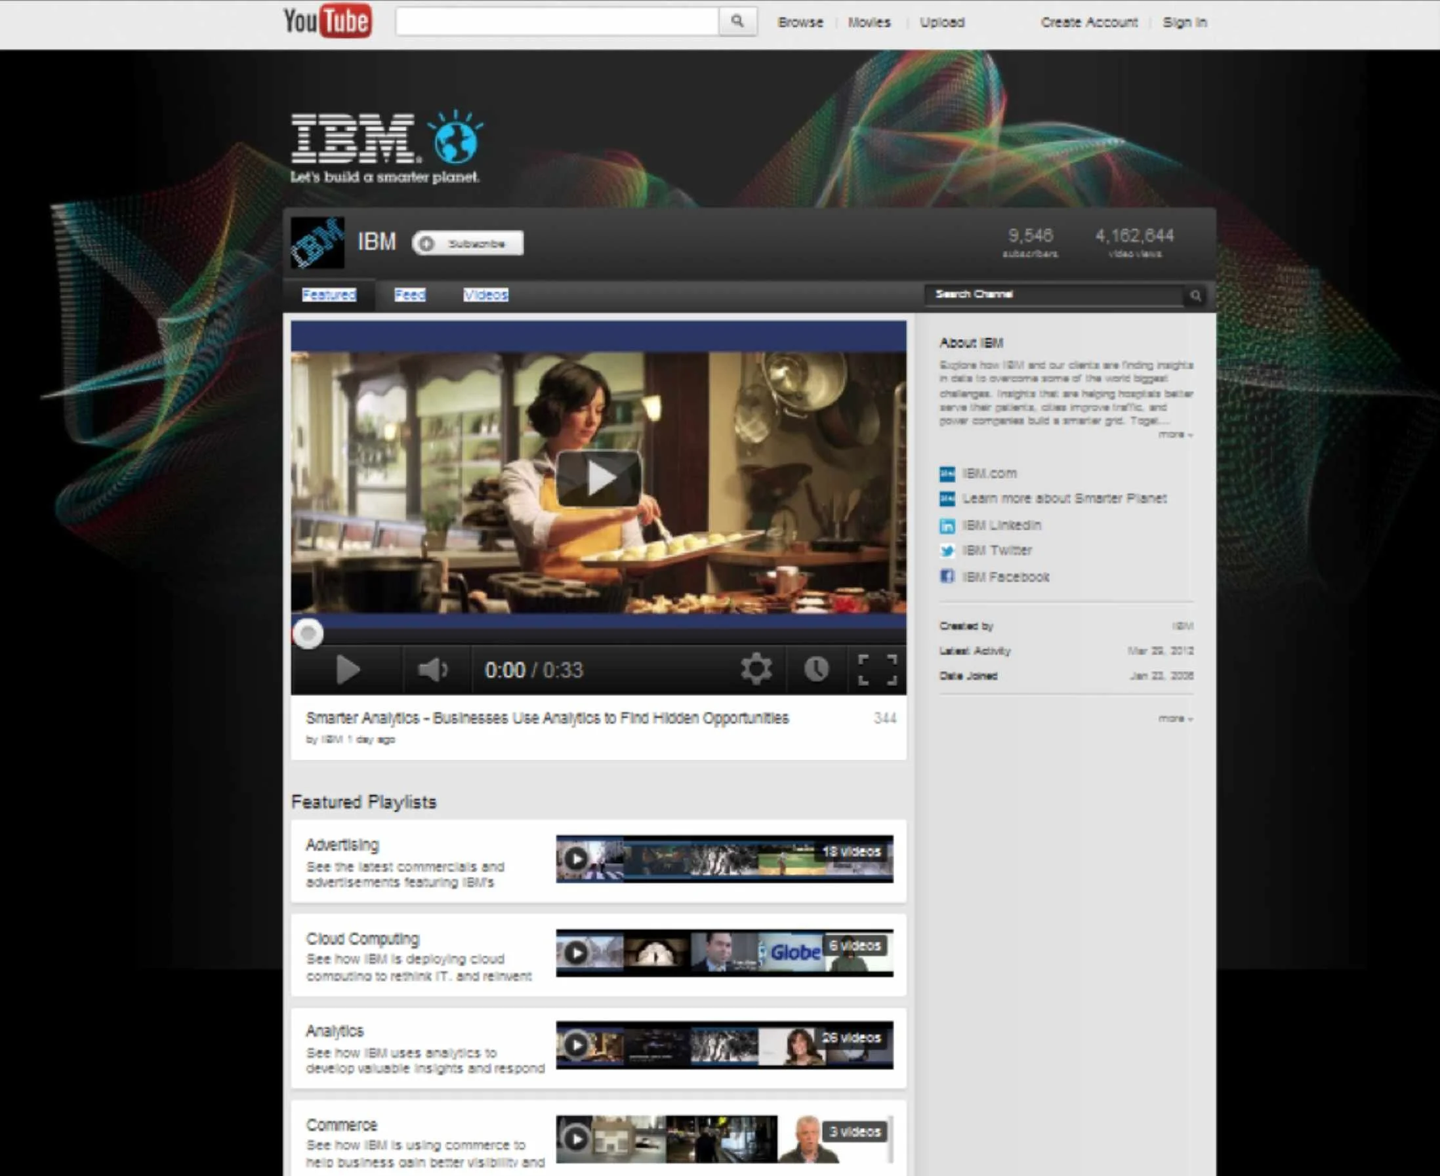Click the Smarter Planet link icon
The height and width of the screenshot is (1176, 1440).
947,499
